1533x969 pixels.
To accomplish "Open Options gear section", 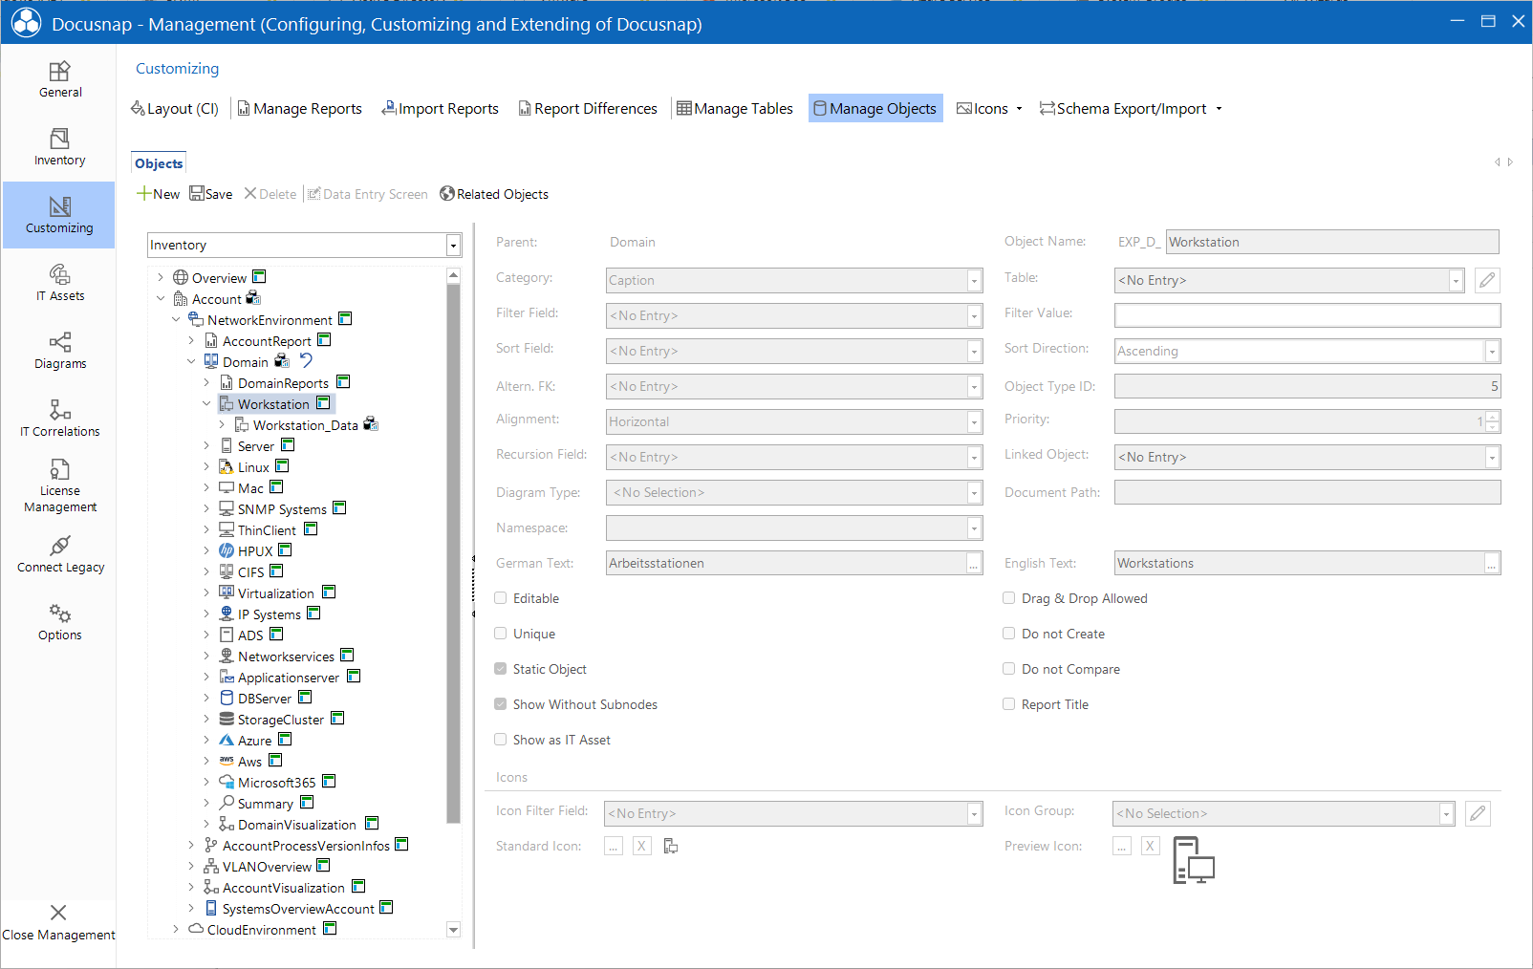I will coord(59,622).
